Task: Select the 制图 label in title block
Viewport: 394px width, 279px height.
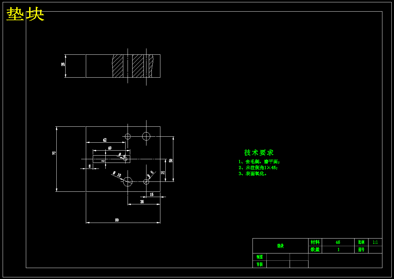Action: point(259,257)
